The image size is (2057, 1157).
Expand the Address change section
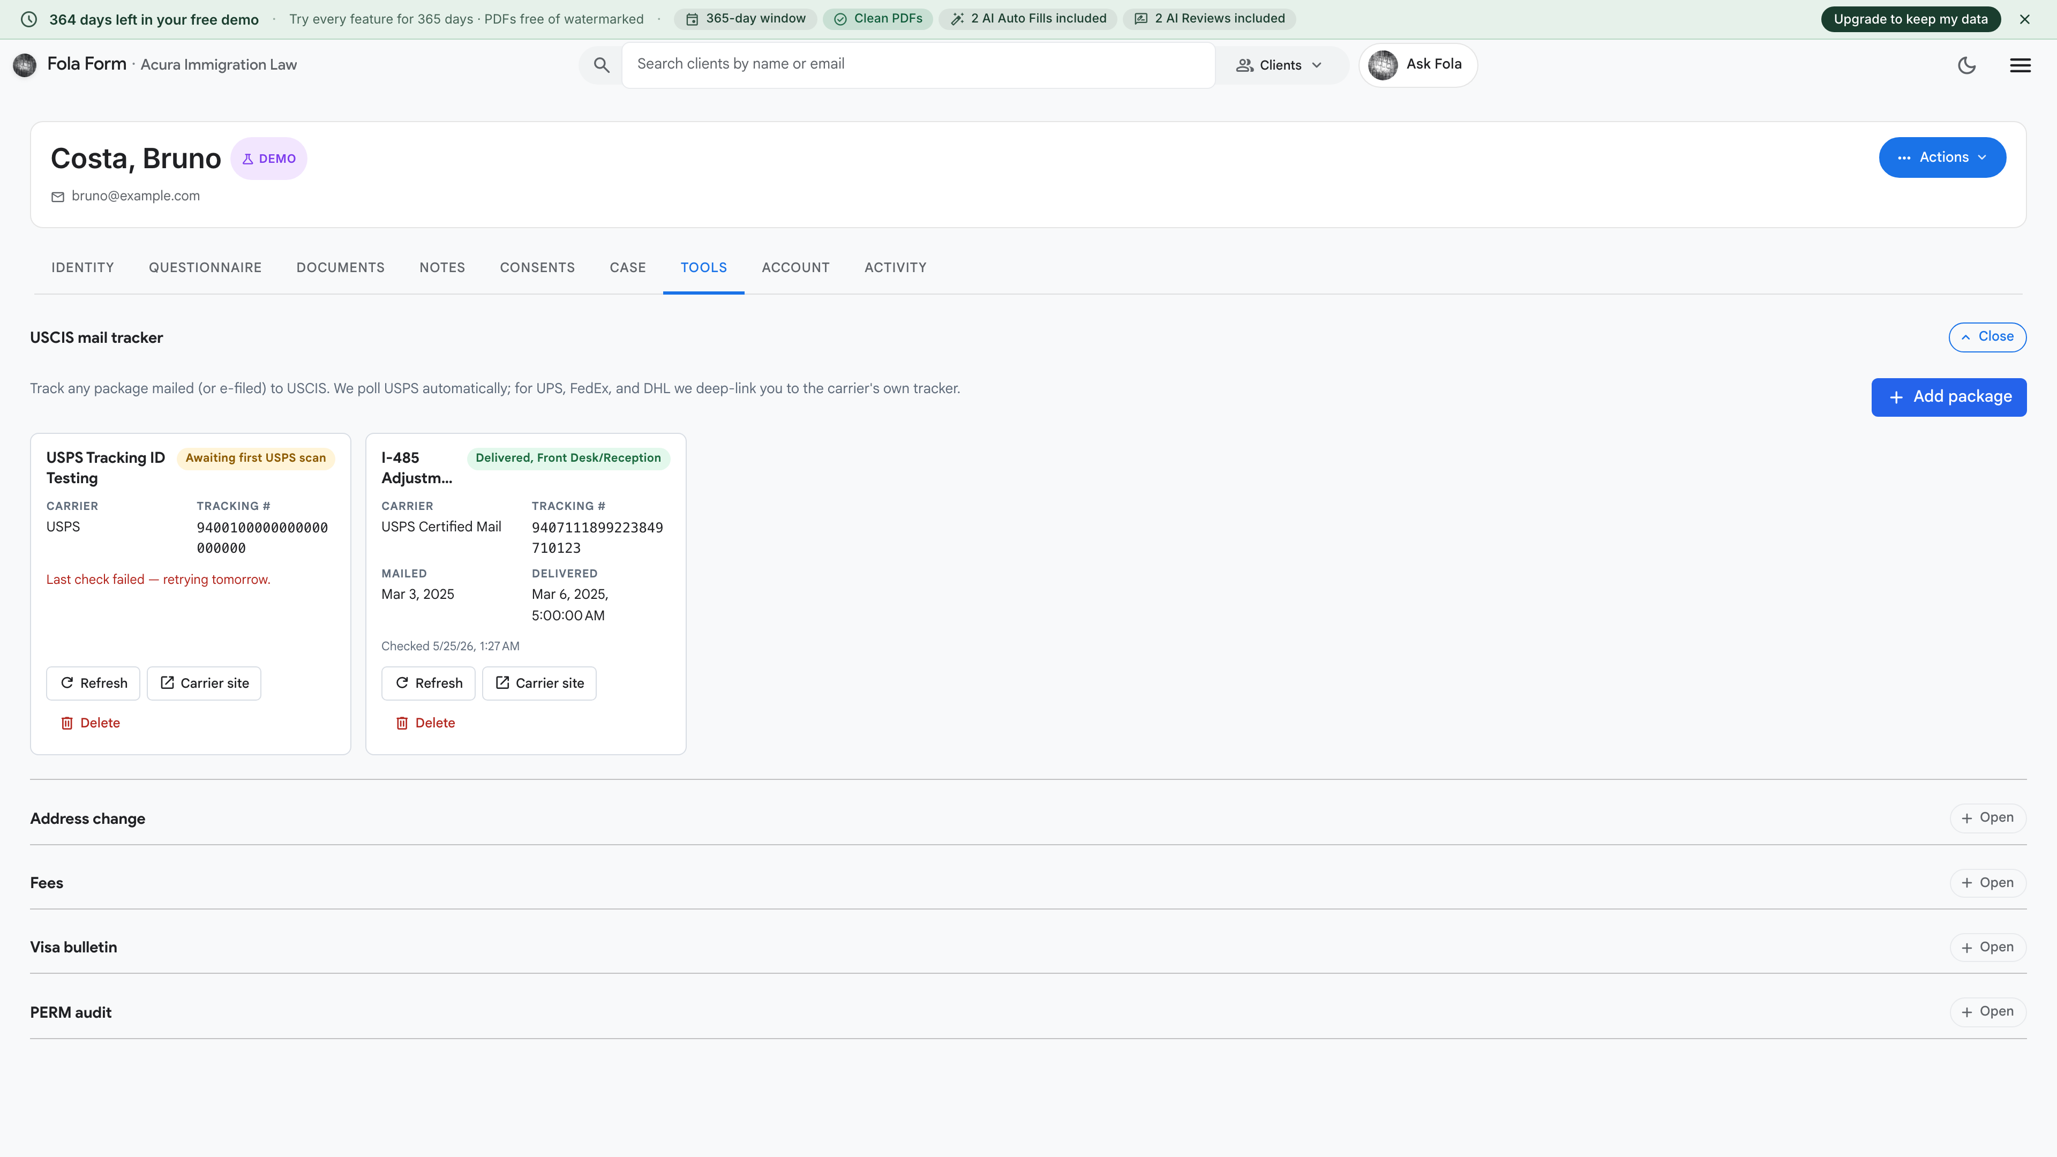tap(1987, 818)
